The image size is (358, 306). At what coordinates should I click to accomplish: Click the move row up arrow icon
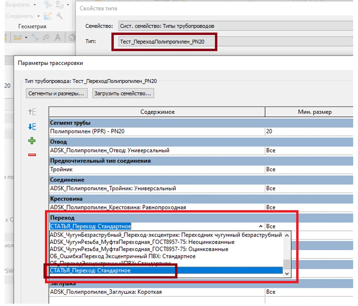[x=32, y=112]
